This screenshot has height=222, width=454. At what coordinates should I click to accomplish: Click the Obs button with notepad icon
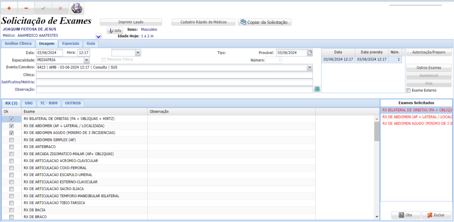(405, 215)
